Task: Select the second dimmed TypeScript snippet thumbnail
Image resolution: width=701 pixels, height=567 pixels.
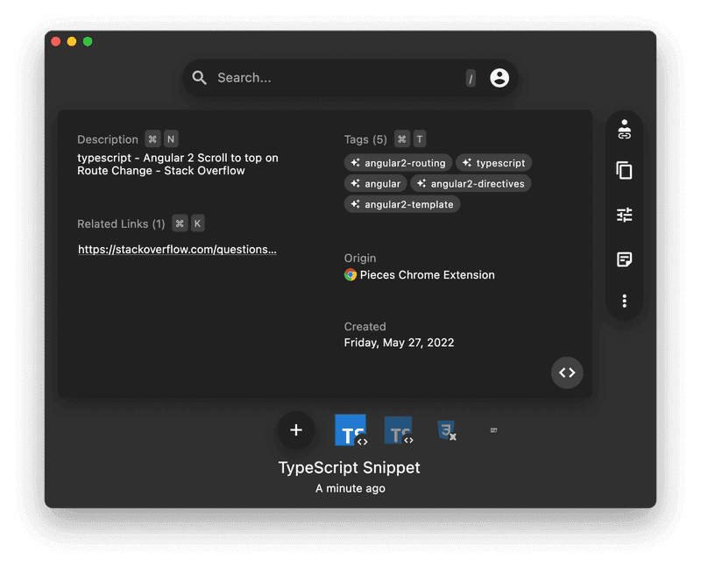Action: tap(399, 430)
